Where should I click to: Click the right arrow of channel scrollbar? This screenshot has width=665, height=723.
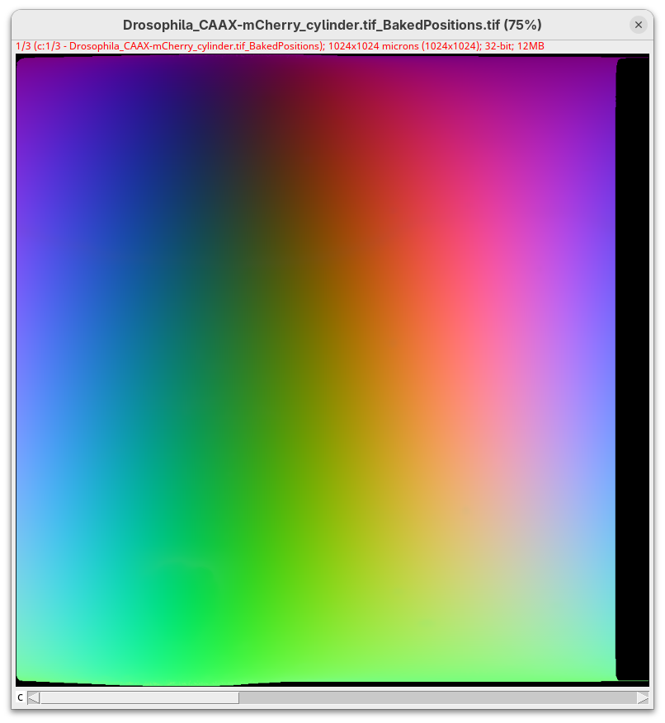643,698
